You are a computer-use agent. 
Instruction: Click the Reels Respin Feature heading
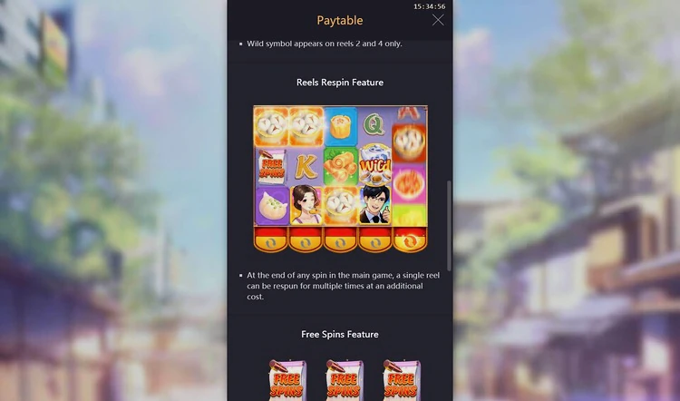[340, 83]
